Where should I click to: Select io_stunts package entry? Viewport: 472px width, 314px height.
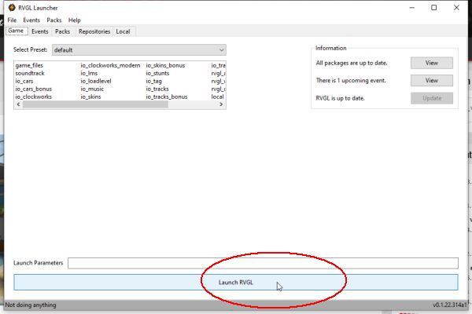point(157,73)
